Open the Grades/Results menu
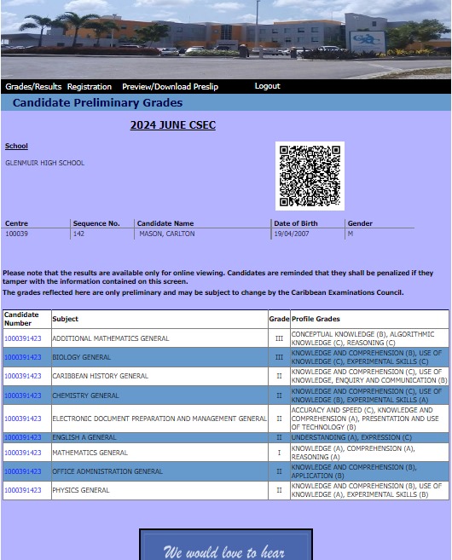The image size is (452, 560). point(33,86)
